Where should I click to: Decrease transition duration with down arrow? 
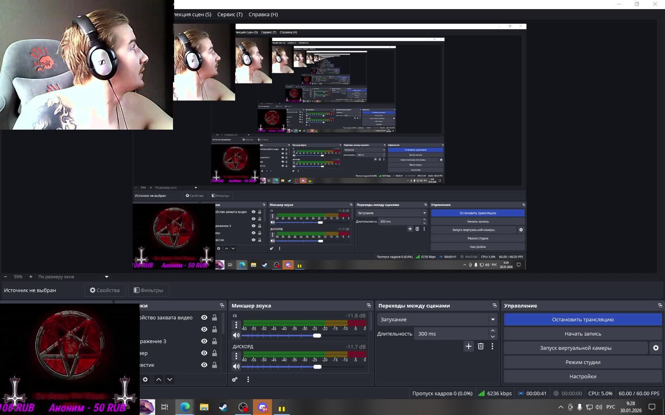click(x=492, y=337)
